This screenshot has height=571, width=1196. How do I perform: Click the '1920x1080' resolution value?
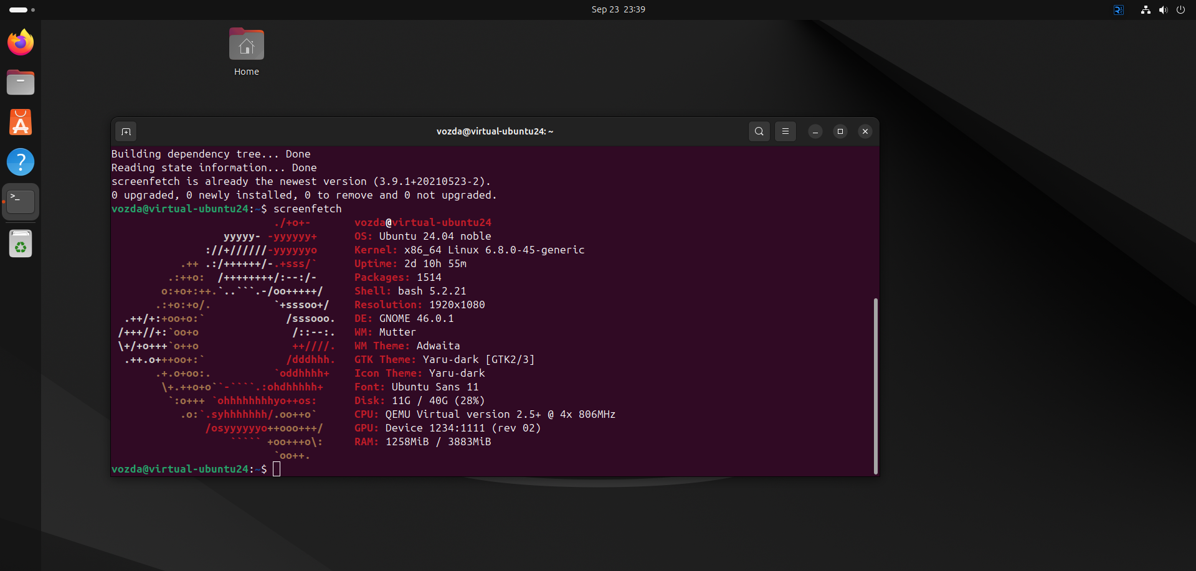point(457,304)
